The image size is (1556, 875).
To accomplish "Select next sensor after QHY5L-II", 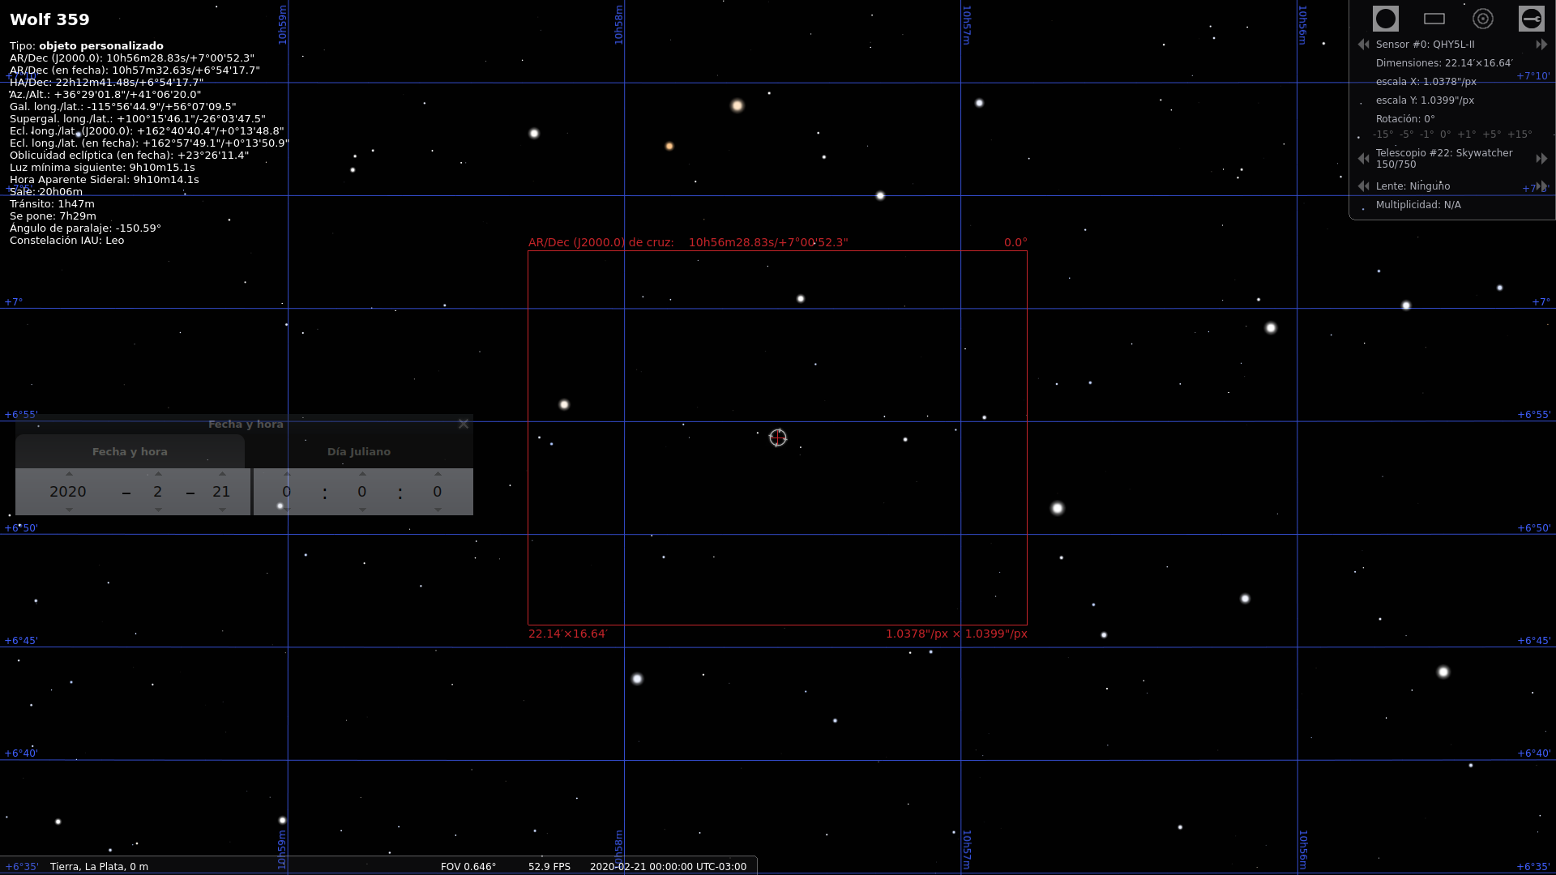I will tap(1541, 45).
